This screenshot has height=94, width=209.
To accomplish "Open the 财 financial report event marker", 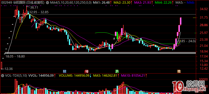I will 65,71.
